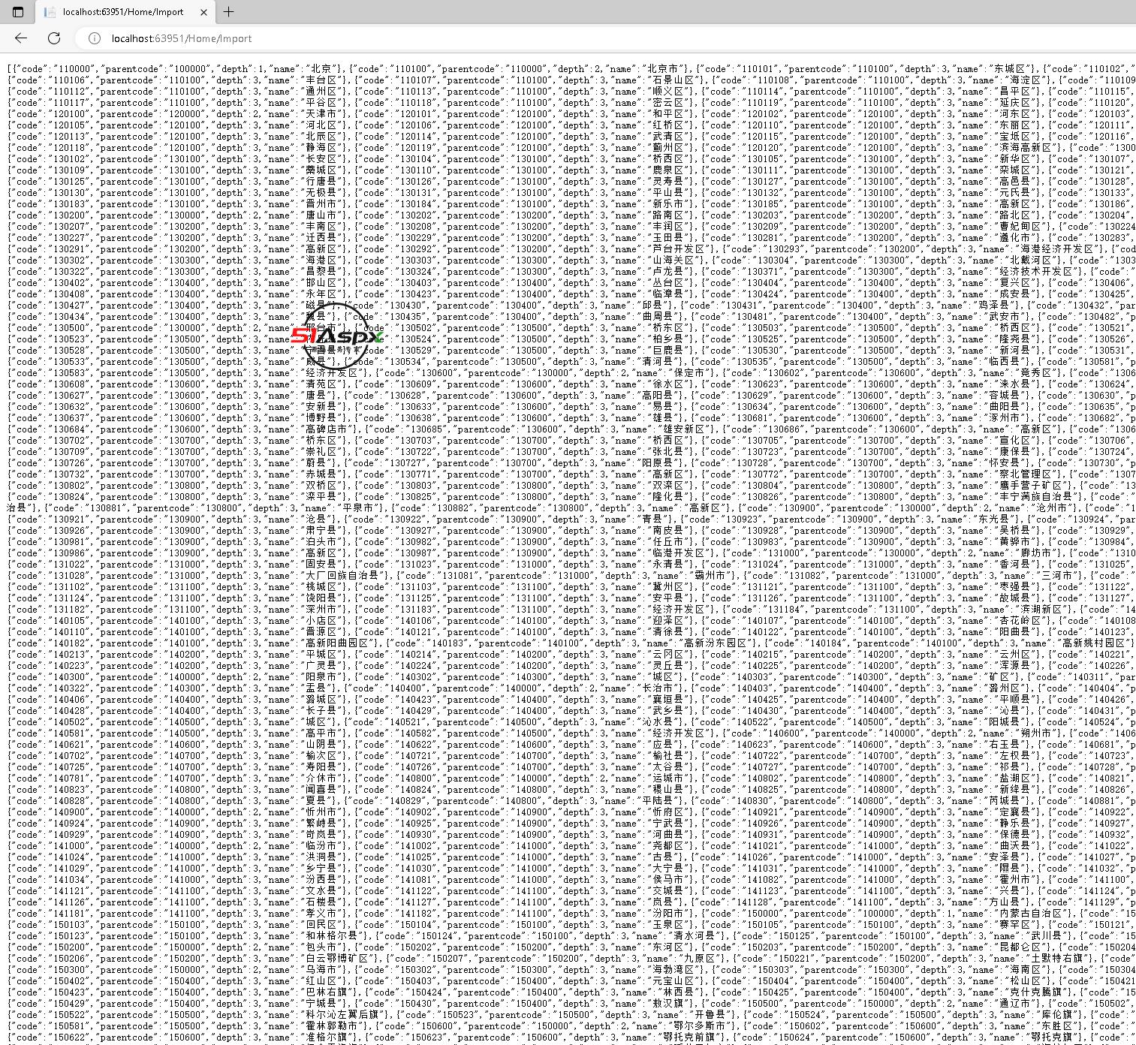
Task: Click the name "平泉市"
Action: 358,508
